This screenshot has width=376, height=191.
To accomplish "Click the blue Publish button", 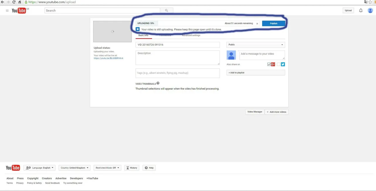I will pos(273,23).
